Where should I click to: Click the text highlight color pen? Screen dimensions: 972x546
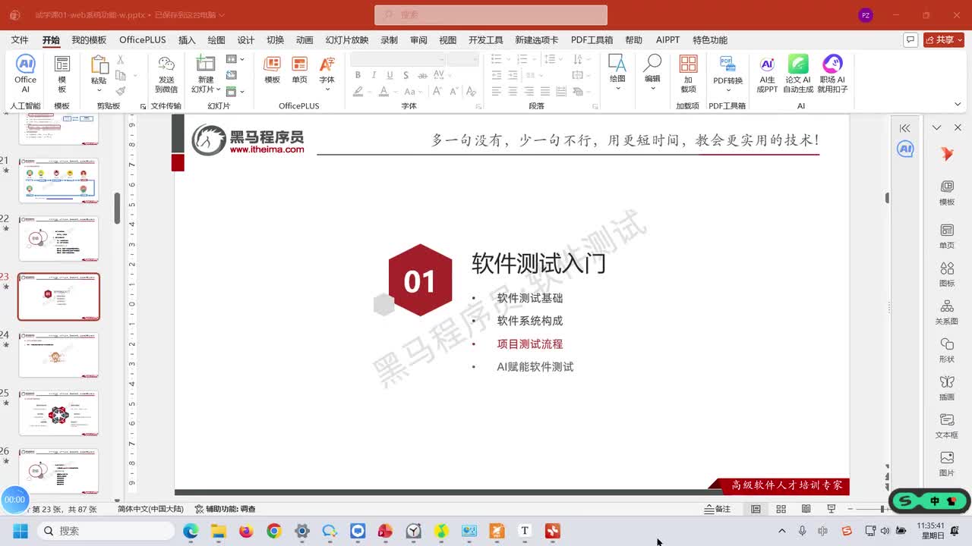358,91
